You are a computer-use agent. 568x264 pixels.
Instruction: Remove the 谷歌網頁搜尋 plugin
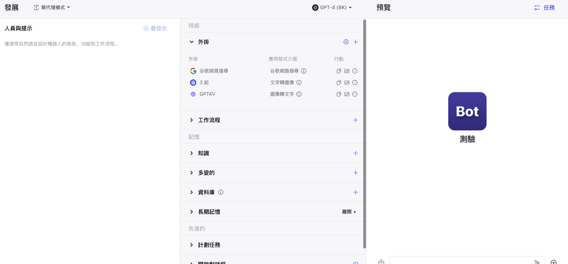tap(355, 71)
